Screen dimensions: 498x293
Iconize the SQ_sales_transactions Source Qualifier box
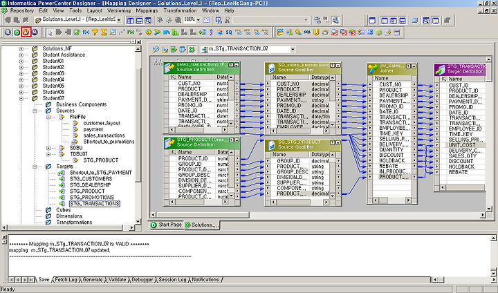tap(338, 65)
